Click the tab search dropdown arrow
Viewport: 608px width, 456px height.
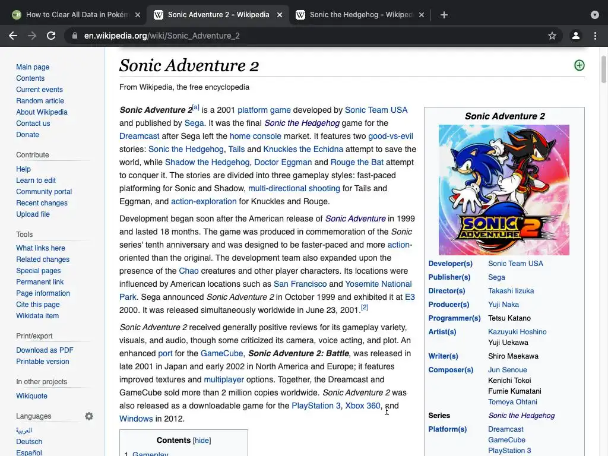coord(594,15)
